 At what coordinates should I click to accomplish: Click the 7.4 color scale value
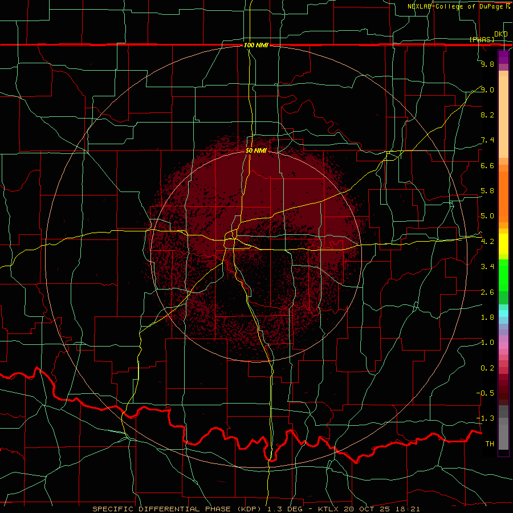(x=487, y=140)
